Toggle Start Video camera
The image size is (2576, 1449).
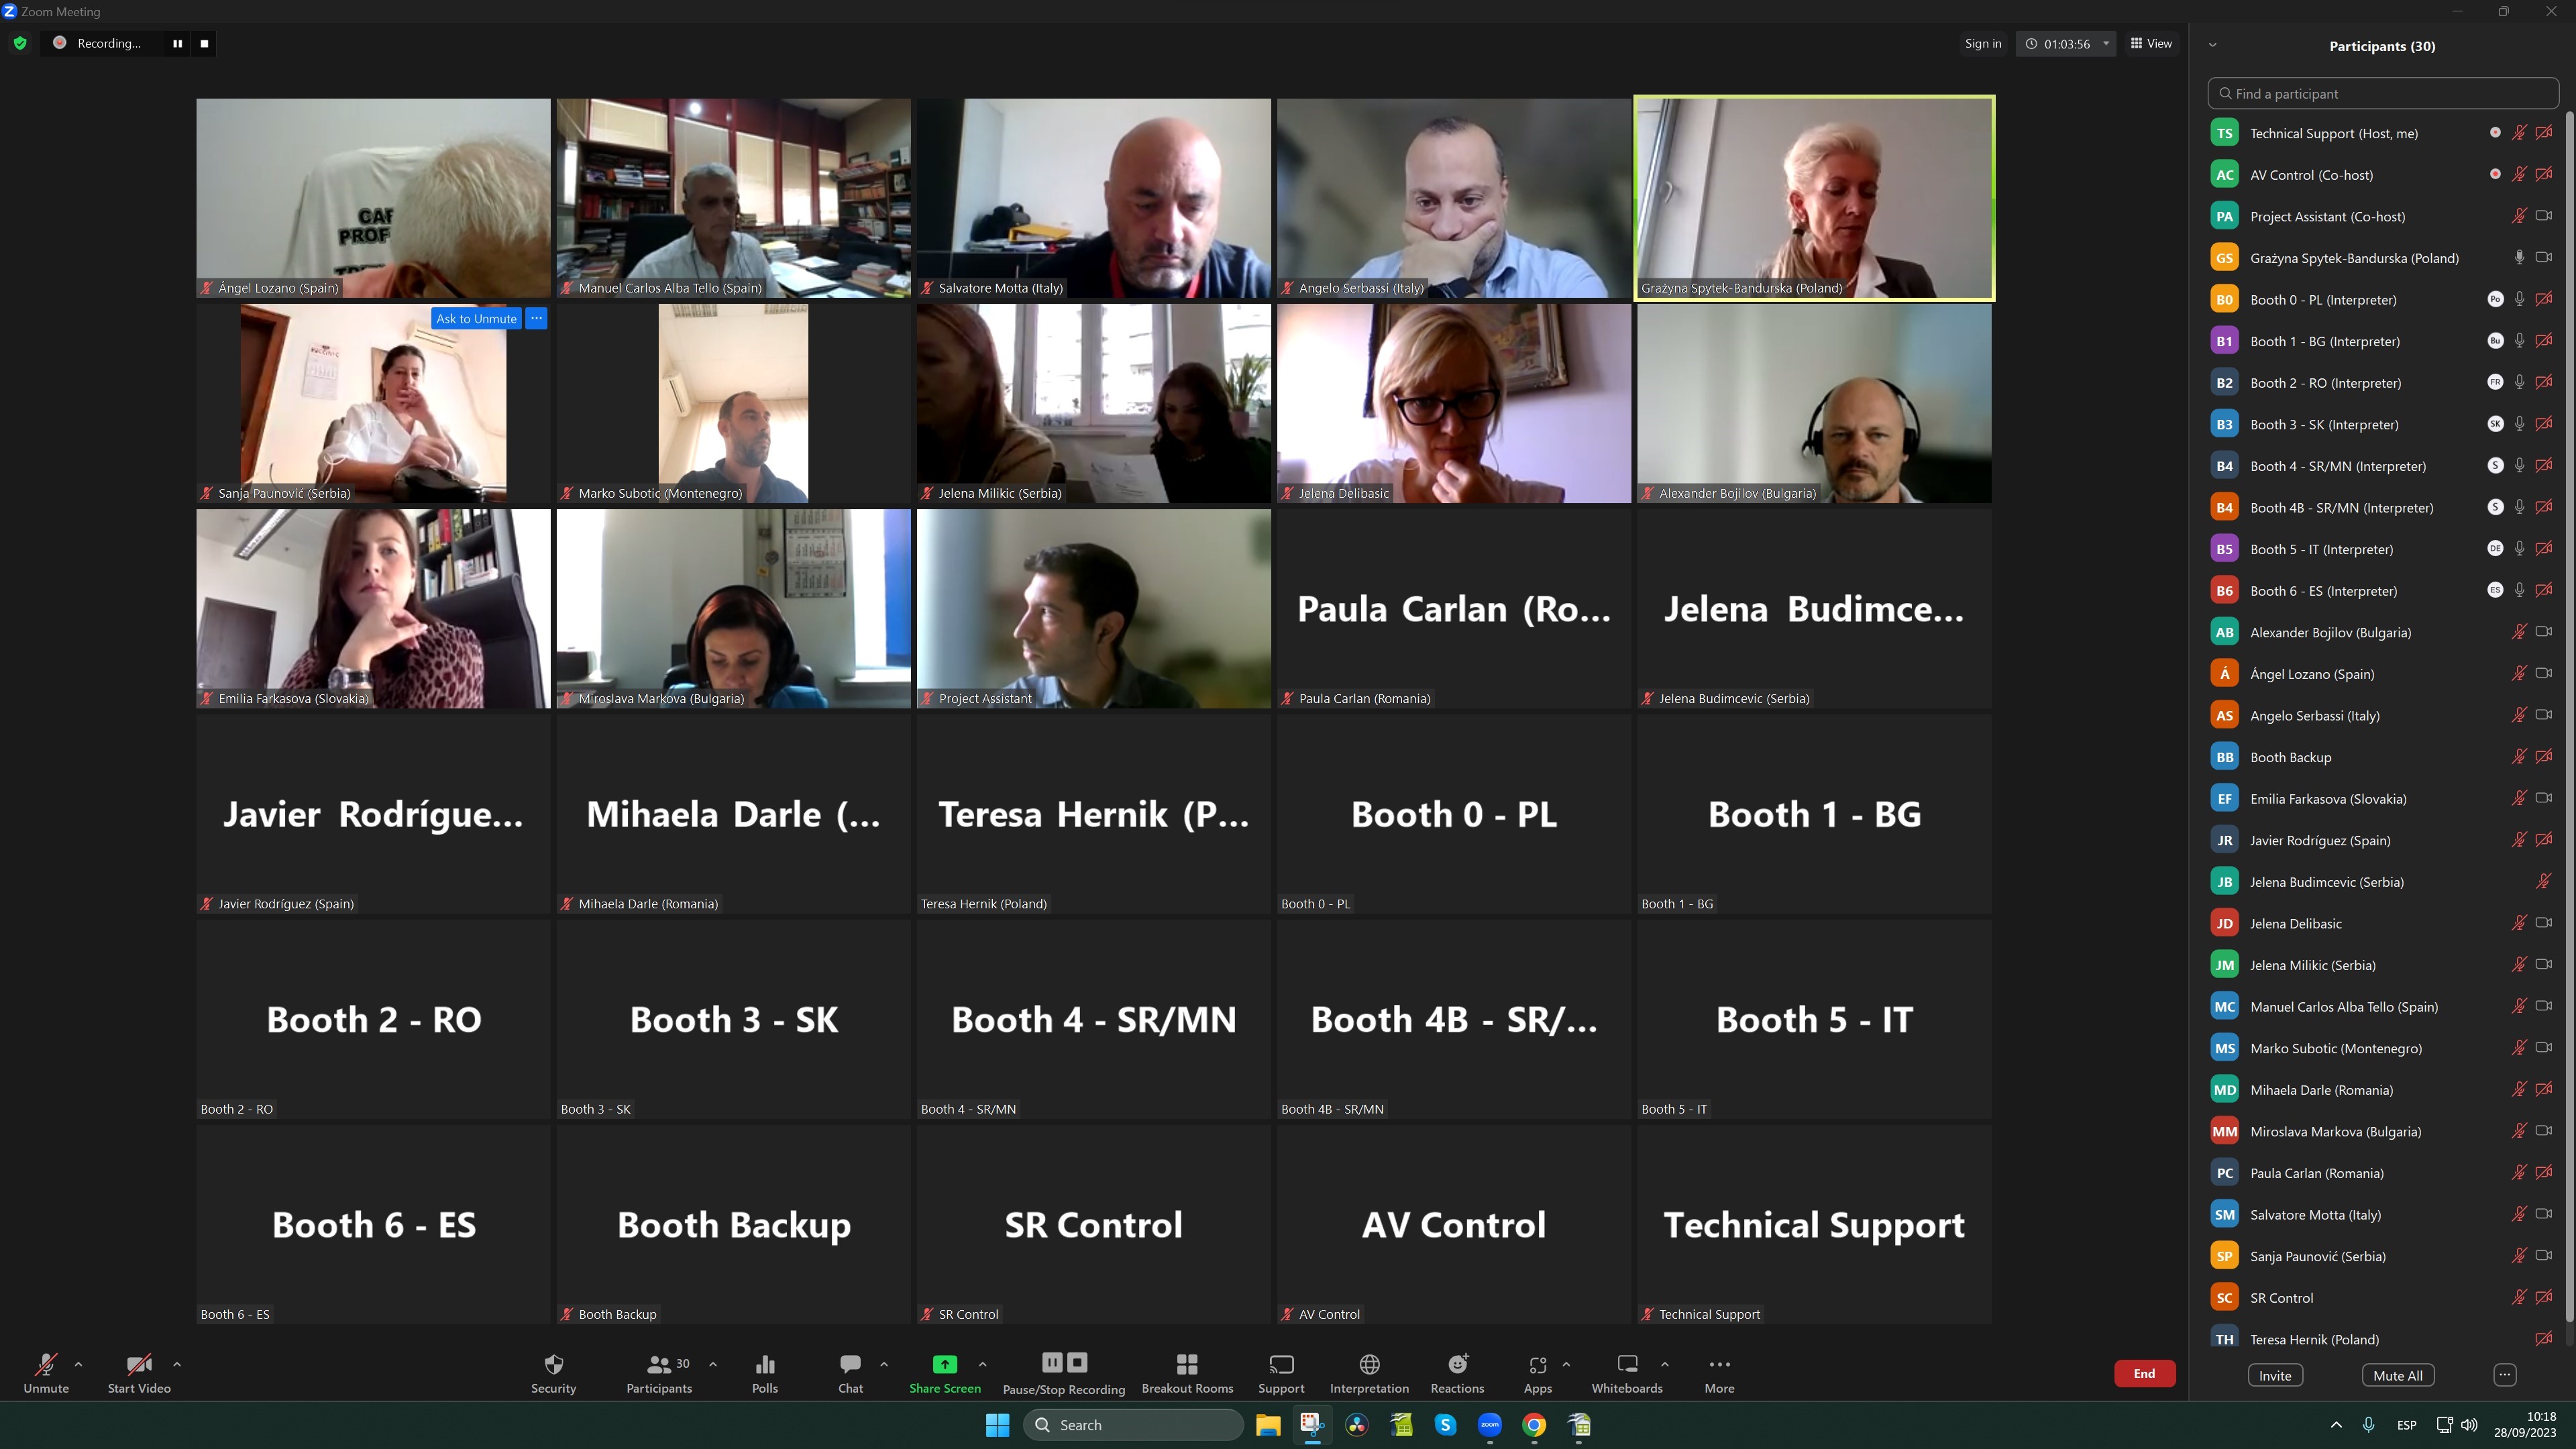[x=139, y=1364]
